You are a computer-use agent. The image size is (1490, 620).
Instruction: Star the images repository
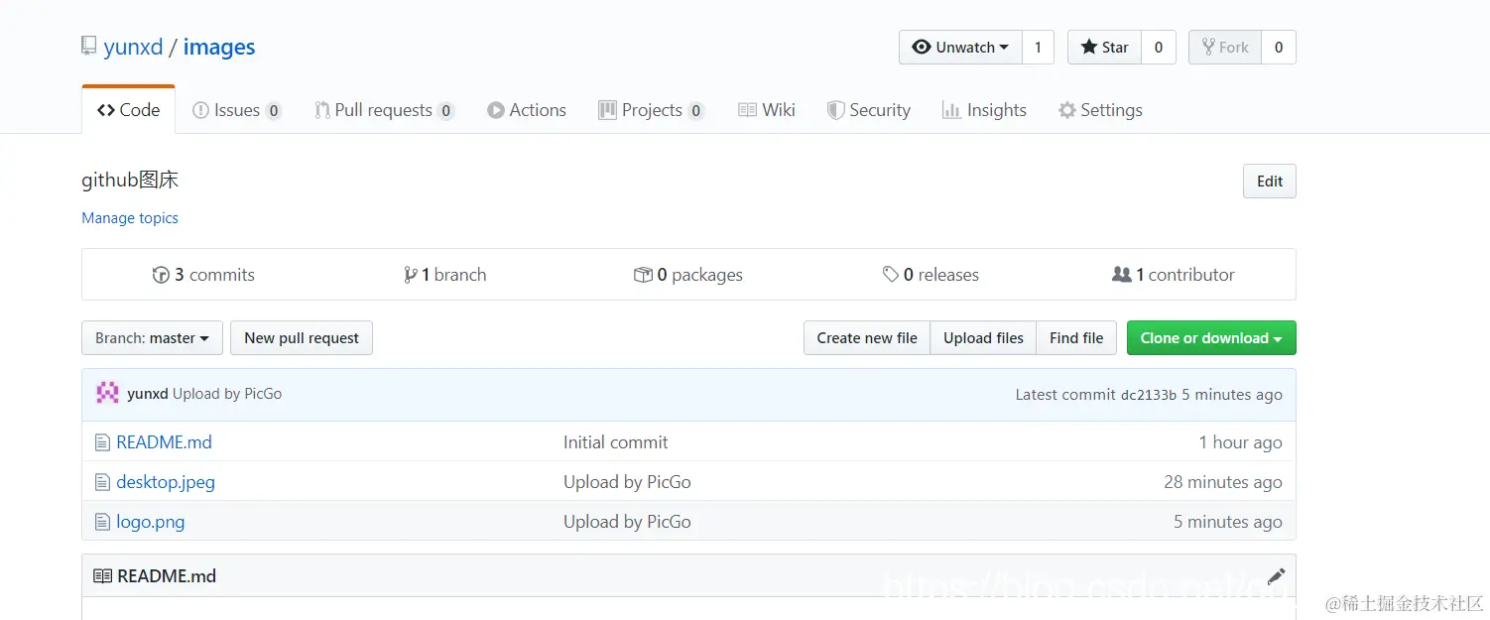pos(1104,48)
